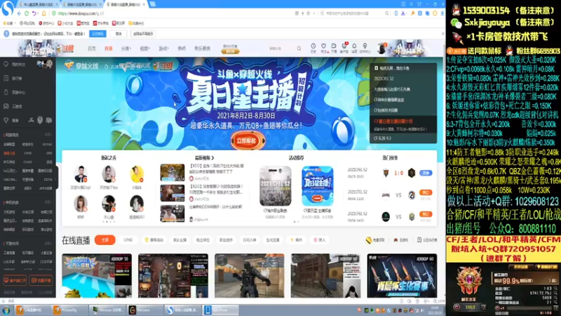Click the Sogou browser taskbar item
Screen dimensions: 561x316
[x=183, y=310]
